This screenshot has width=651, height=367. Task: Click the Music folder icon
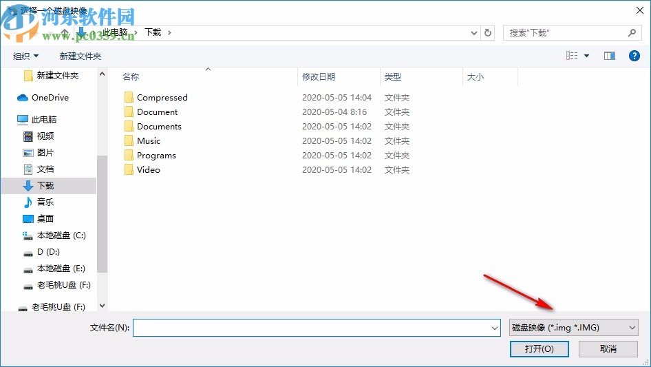[x=129, y=140]
